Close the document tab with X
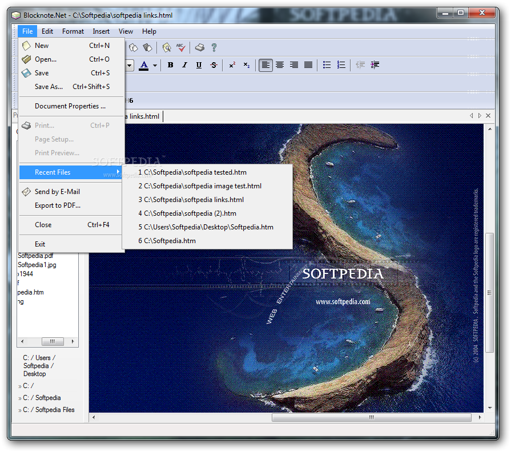511x452 pixels. point(488,116)
